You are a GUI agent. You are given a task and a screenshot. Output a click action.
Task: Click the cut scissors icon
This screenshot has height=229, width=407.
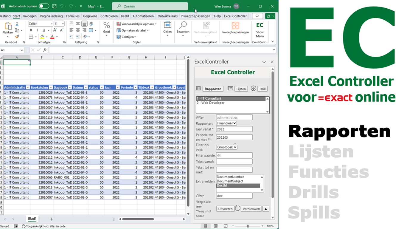[17, 24]
